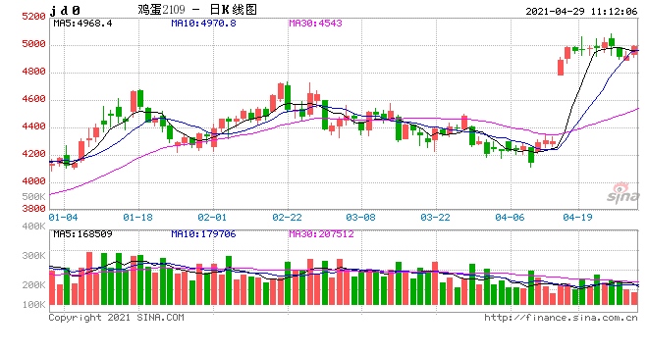
Task: Click the jd0 contract code title
Action: (65, 11)
